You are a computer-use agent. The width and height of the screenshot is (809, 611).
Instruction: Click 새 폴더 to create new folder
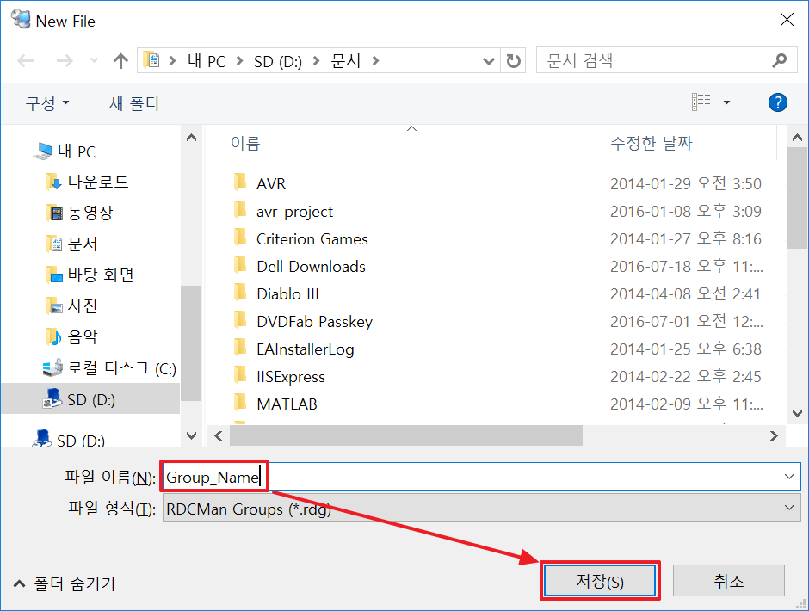click(134, 103)
